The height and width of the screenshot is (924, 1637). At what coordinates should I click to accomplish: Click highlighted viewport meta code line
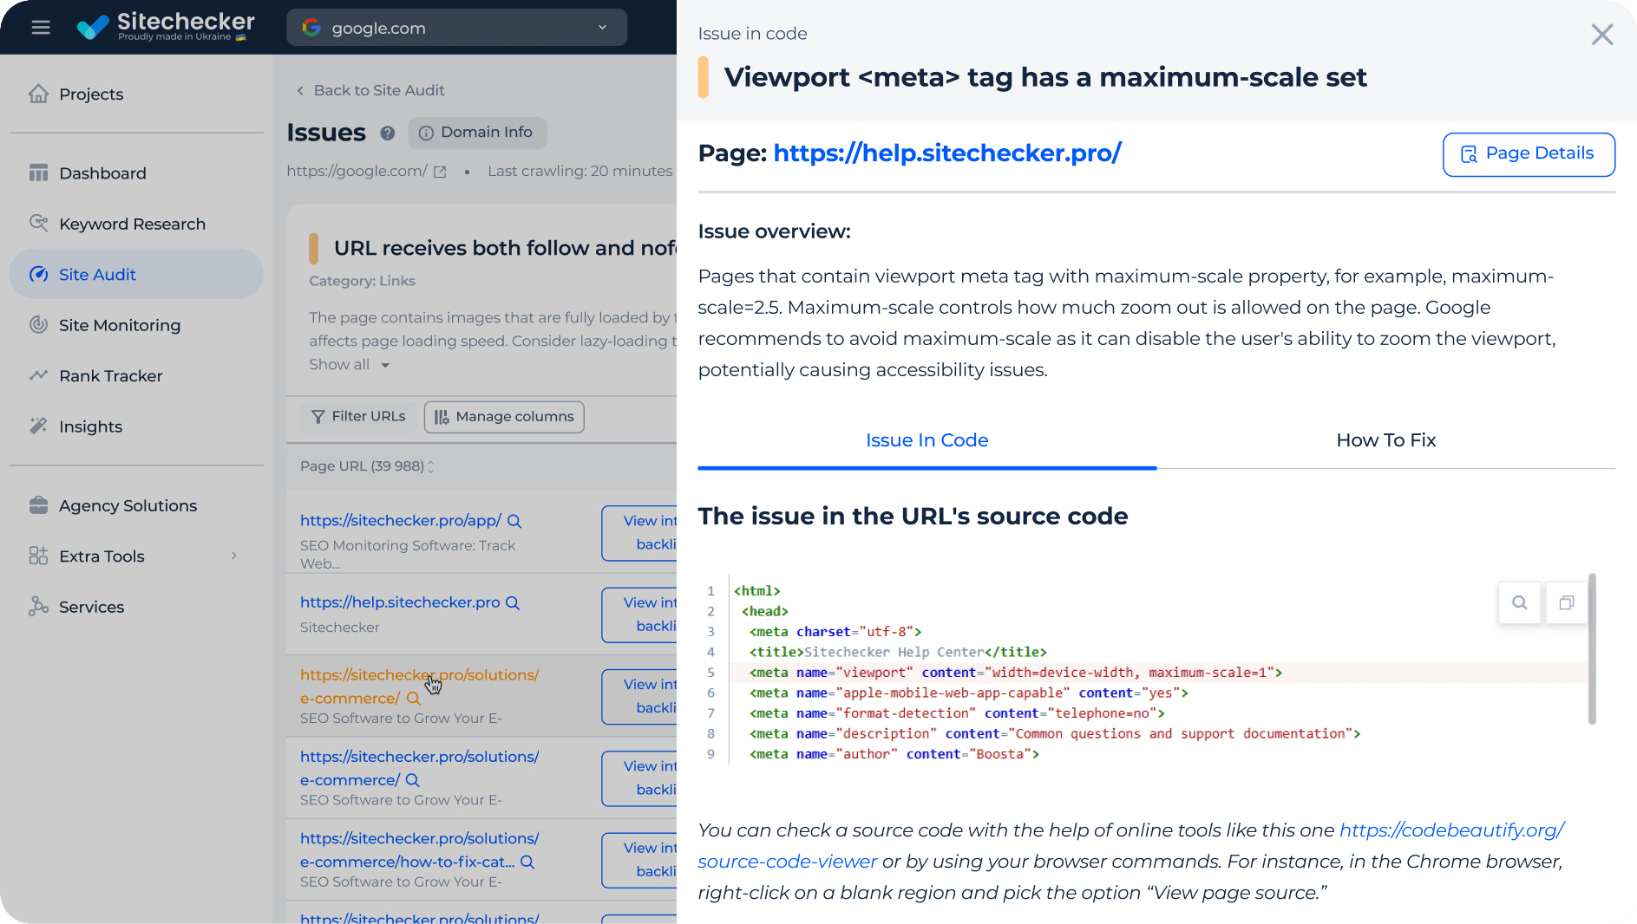point(1159,673)
